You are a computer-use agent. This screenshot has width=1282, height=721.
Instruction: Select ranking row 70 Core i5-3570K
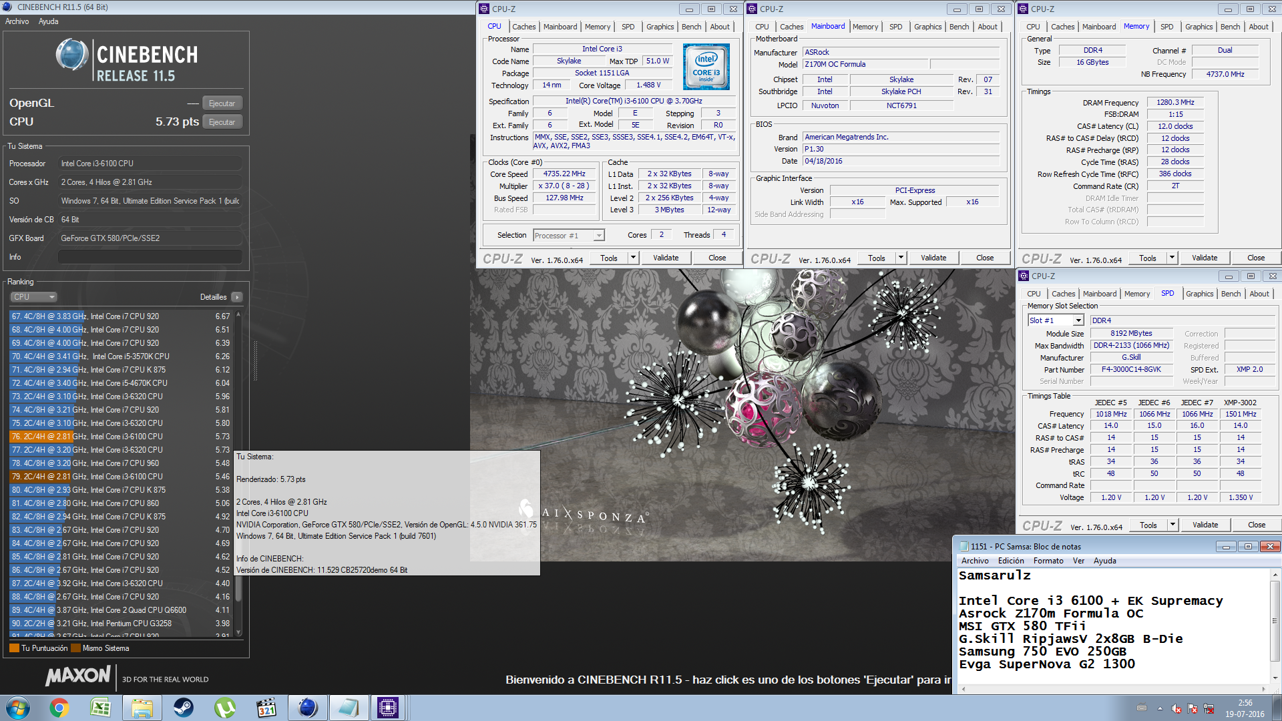(x=120, y=356)
